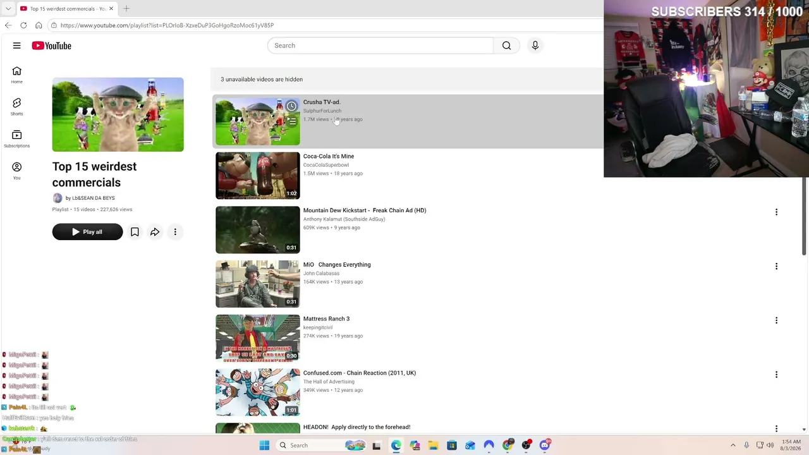Open options for Confused.com Chain Reaction video
Screen dimensions: 809x455
click(776, 375)
